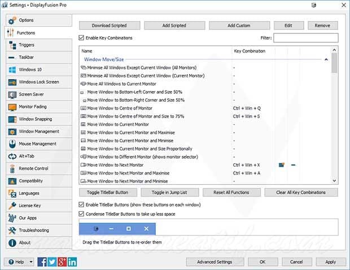Click the Windows 10 logo icon
Screen dimensions: 350x270
[x=12, y=69]
